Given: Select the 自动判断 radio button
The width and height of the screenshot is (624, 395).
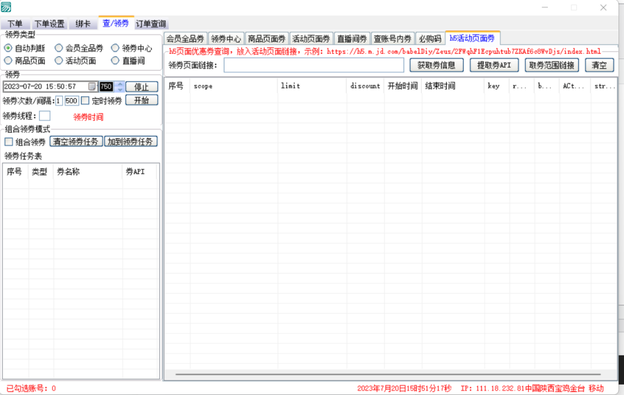Looking at the screenshot, I should [x=8, y=48].
